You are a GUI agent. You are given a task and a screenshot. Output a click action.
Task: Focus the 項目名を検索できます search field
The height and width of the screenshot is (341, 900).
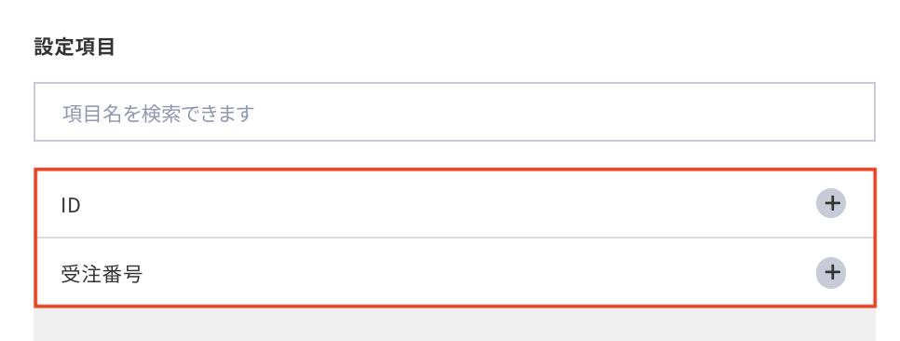coord(455,112)
